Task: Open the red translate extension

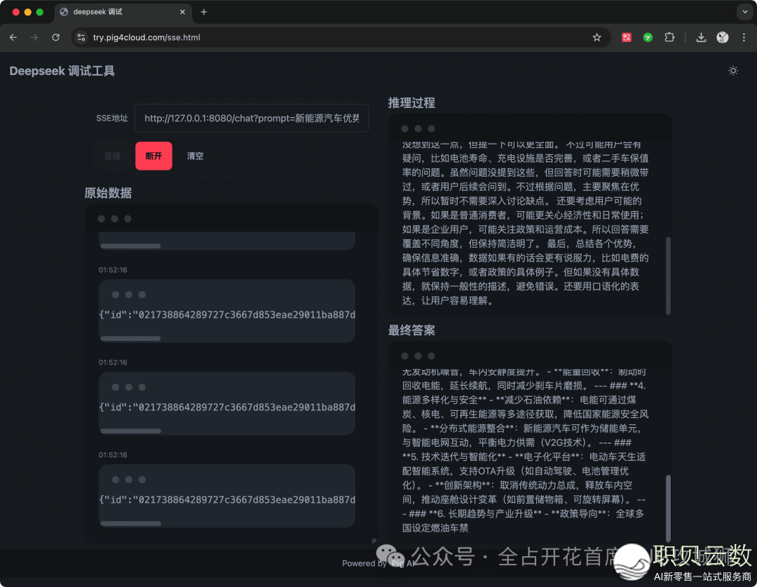Action: pos(626,37)
